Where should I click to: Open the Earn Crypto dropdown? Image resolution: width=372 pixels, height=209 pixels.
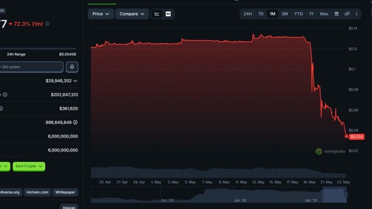29,166
